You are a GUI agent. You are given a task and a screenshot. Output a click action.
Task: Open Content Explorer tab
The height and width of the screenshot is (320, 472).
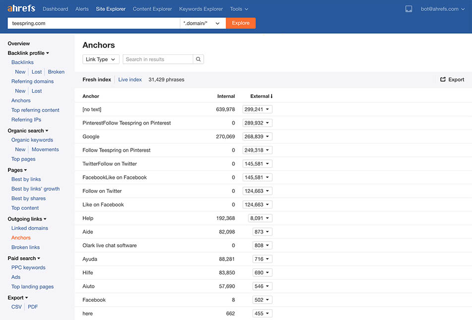(152, 9)
